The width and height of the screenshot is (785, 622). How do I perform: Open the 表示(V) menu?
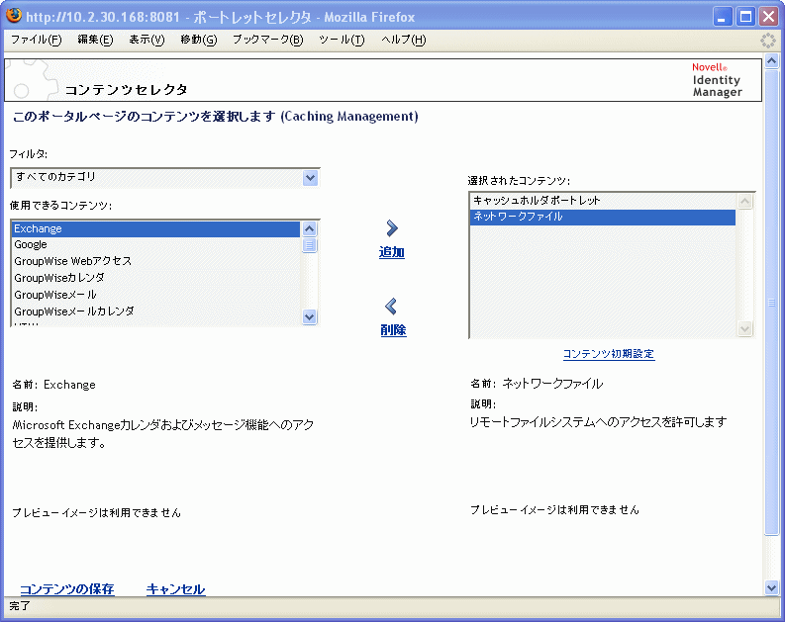point(147,40)
